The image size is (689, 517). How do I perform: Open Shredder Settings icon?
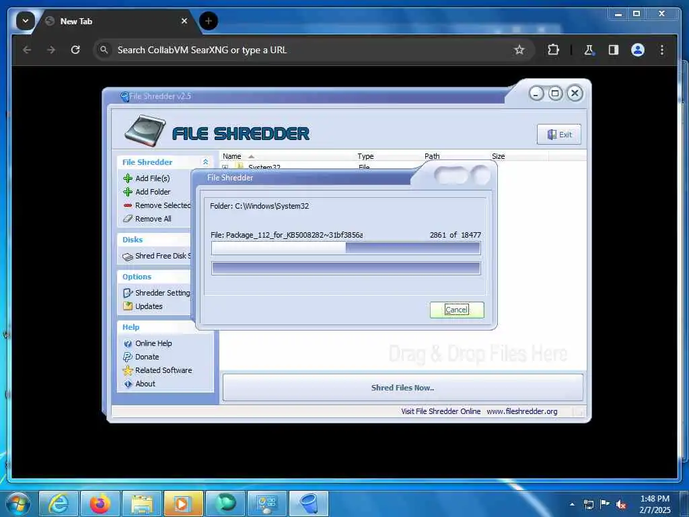[x=128, y=293]
